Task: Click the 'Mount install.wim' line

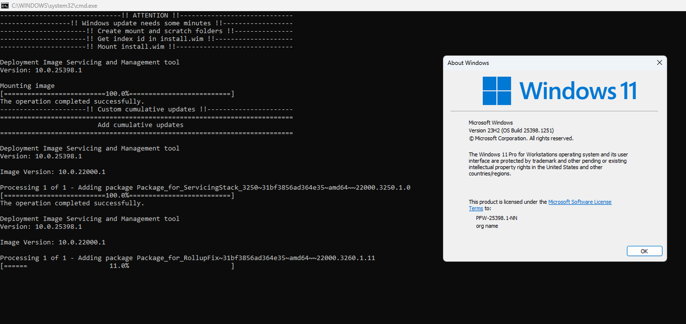Action: click(x=146, y=47)
